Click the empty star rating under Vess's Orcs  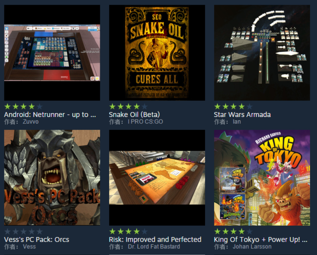click(24, 231)
